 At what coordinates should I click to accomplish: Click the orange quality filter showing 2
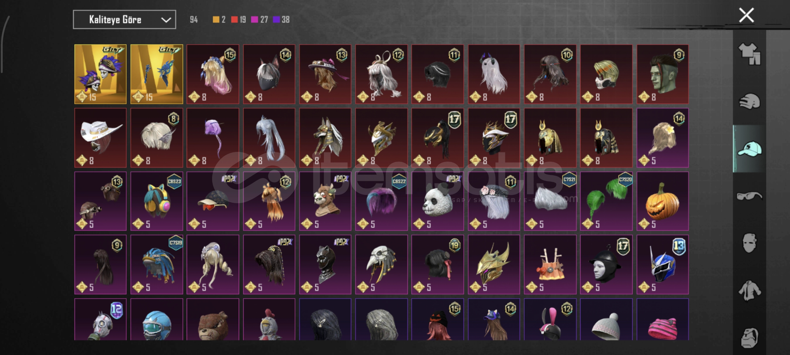pyautogui.click(x=219, y=20)
